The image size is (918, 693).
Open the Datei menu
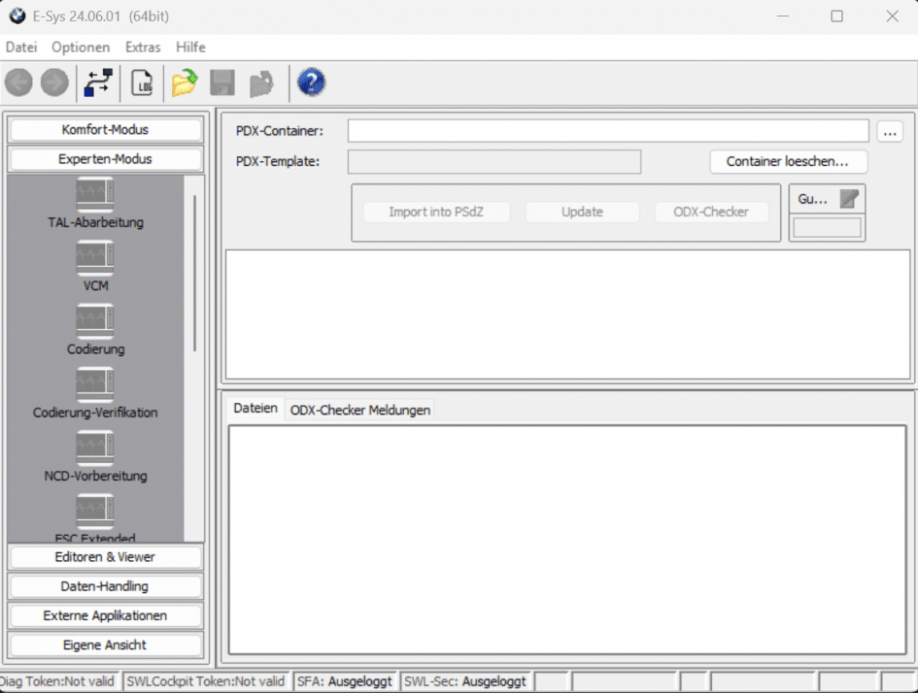tap(21, 47)
